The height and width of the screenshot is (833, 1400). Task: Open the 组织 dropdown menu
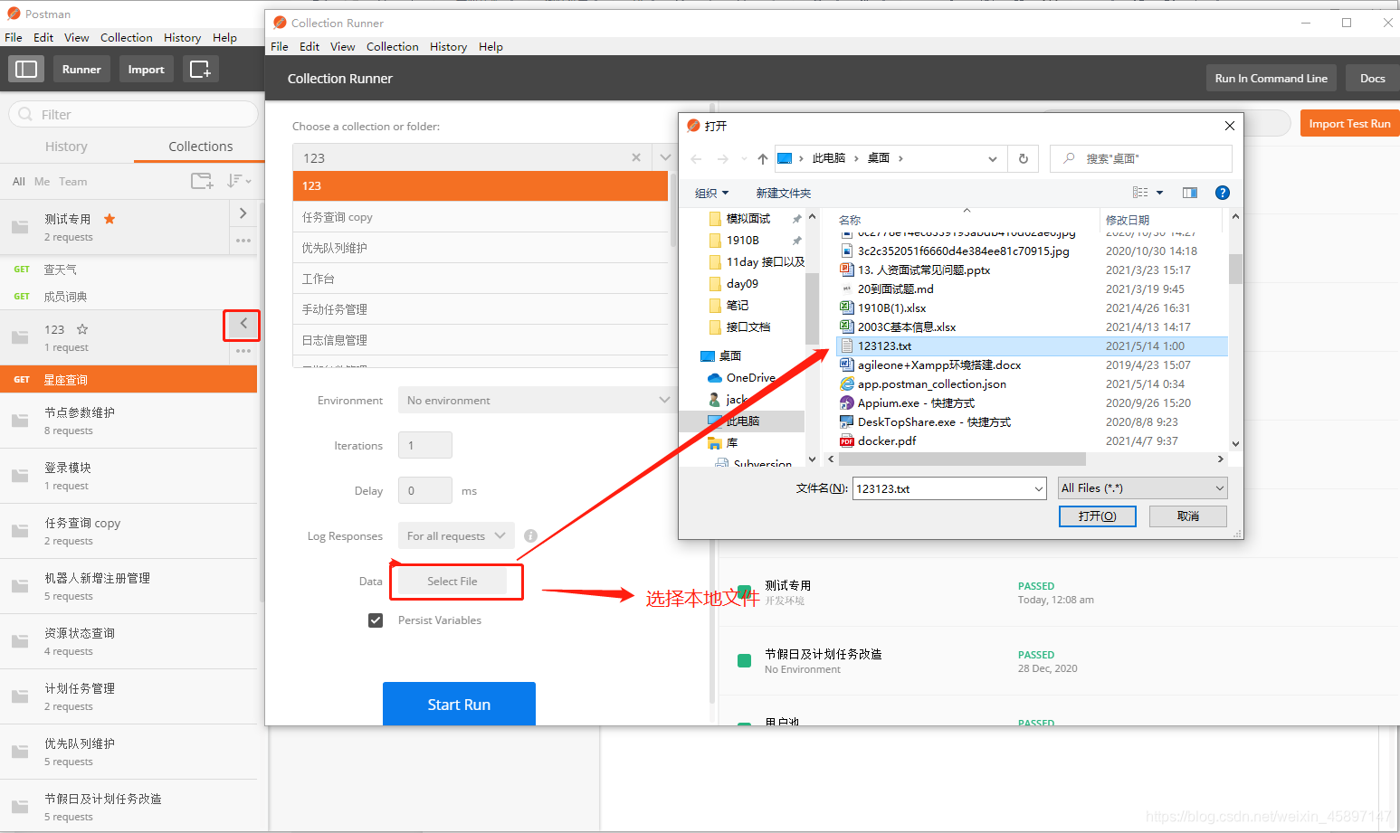(711, 193)
